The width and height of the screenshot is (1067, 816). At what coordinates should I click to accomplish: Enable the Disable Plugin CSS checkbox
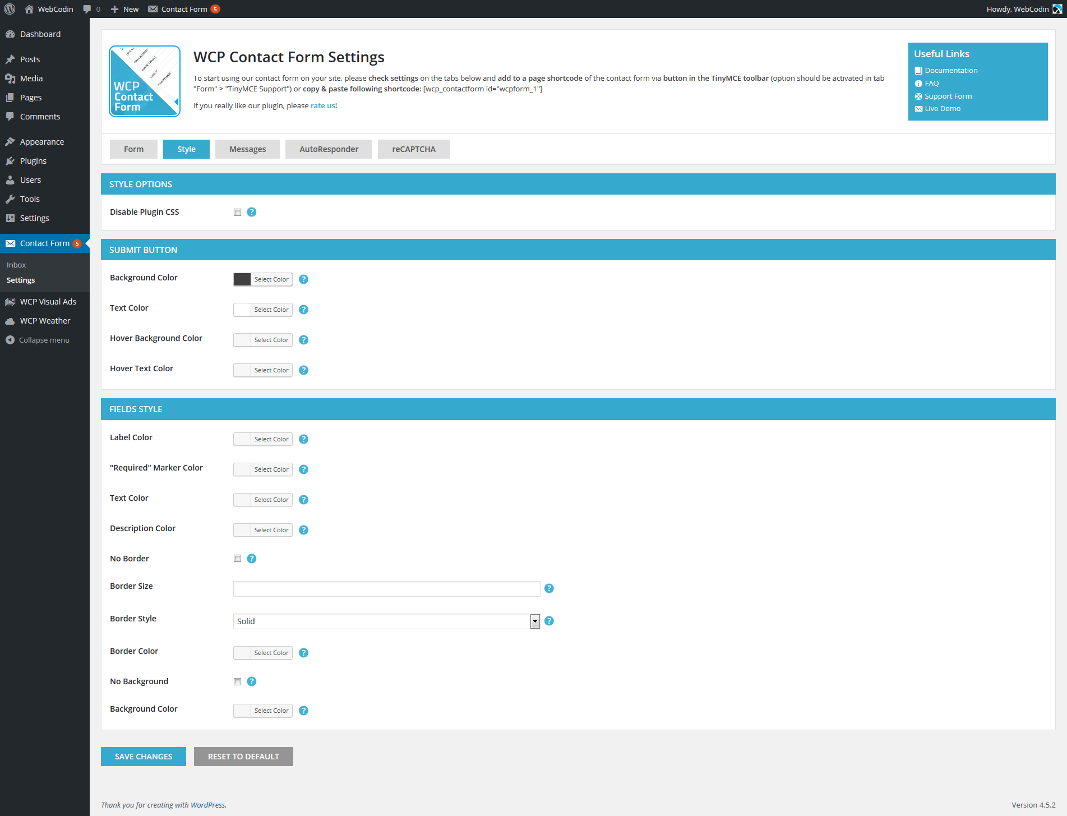(237, 212)
